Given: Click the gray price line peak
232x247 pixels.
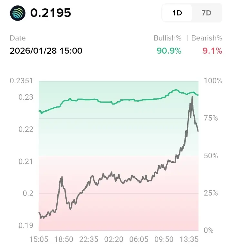Looking at the screenshot, I should [192, 96].
